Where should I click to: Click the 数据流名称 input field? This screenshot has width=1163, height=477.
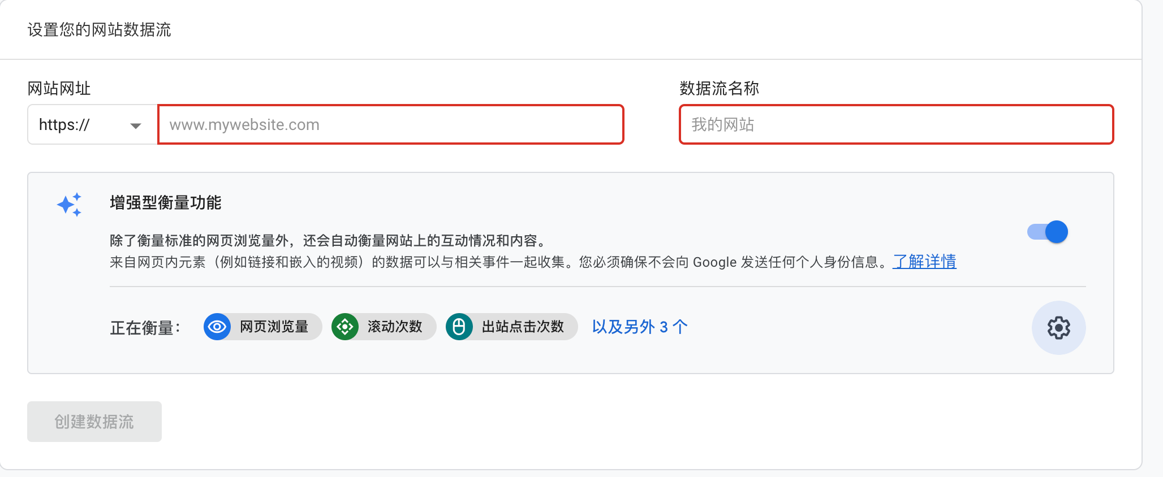tap(897, 124)
